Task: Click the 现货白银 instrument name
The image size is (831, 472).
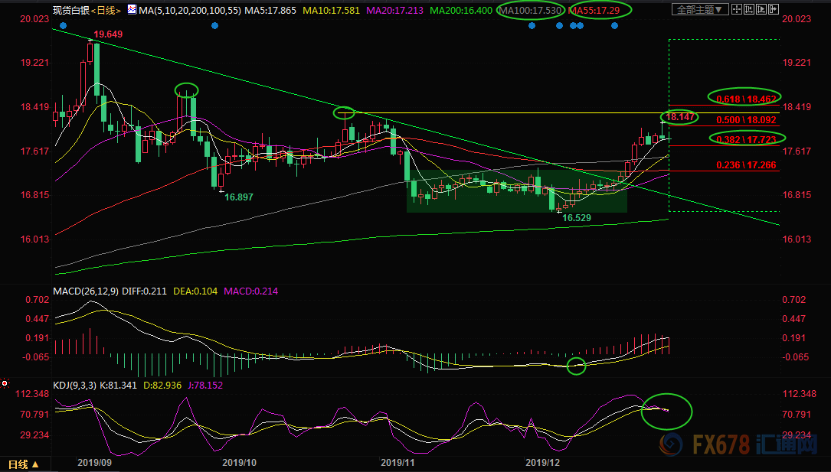Action: 70,10
